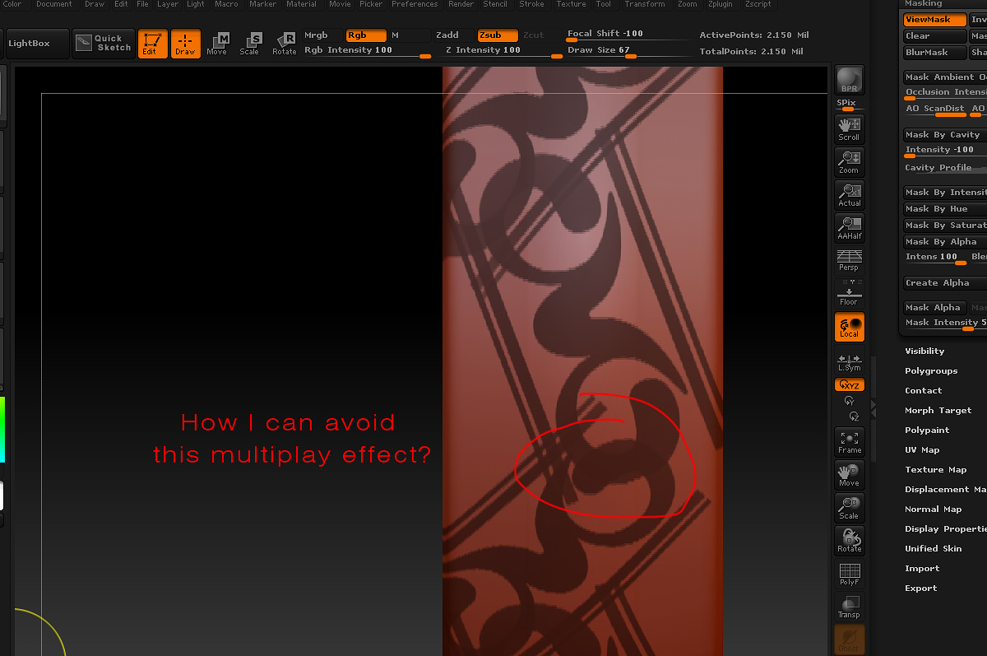Screen dimensions: 987x656
Task: Open Quick Sketch
Action: click(103, 43)
